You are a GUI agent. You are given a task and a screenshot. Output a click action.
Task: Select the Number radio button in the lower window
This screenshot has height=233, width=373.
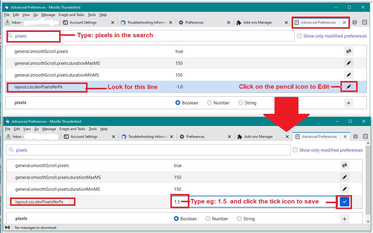pos(208,219)
